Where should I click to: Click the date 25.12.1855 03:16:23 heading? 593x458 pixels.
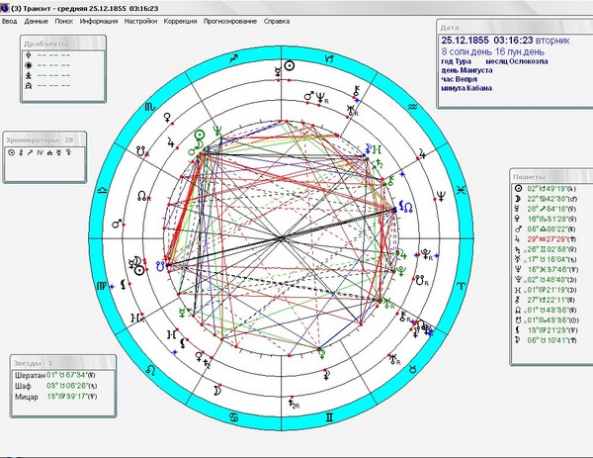[487, 41]
